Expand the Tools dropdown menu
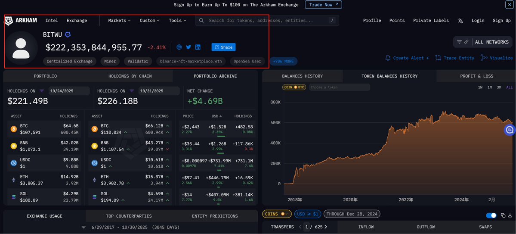This screenshot has width=516, height=234. pyautogui.click(x=177, y=20)
